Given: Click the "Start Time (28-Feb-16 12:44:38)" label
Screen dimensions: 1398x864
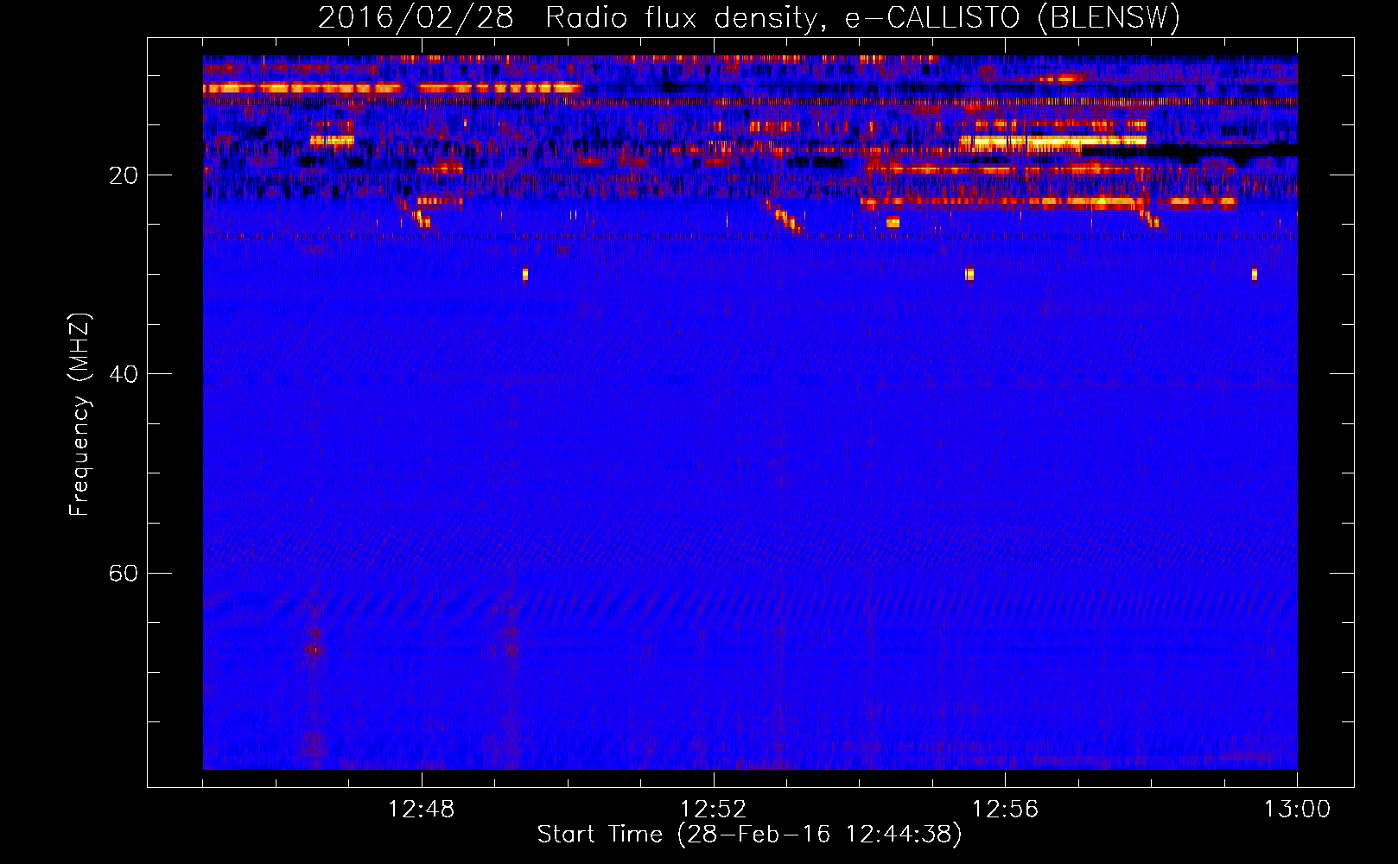Looking at the screenshot, I should pos(749,835).
